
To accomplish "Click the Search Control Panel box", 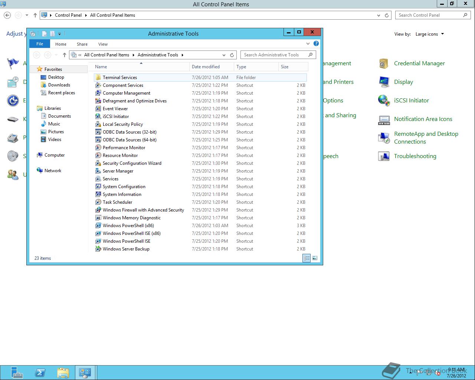I will click(x=433, y=15).
